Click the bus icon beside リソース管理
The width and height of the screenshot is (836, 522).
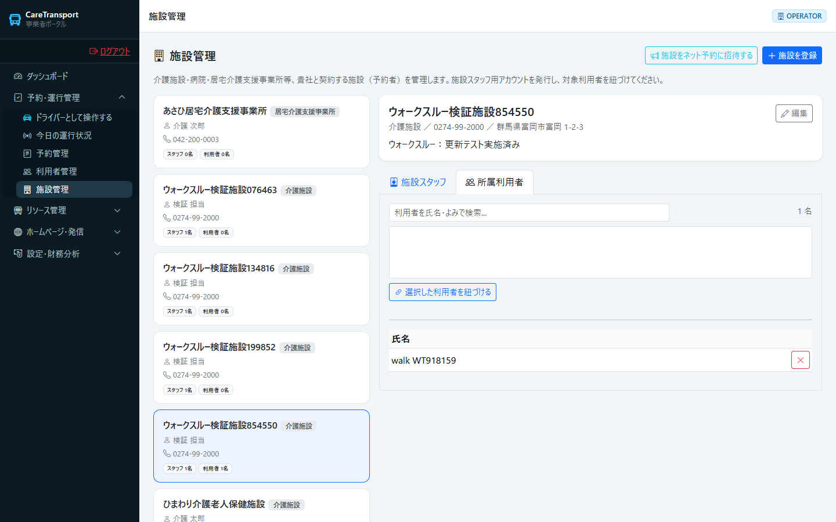[x=18, y=211]
